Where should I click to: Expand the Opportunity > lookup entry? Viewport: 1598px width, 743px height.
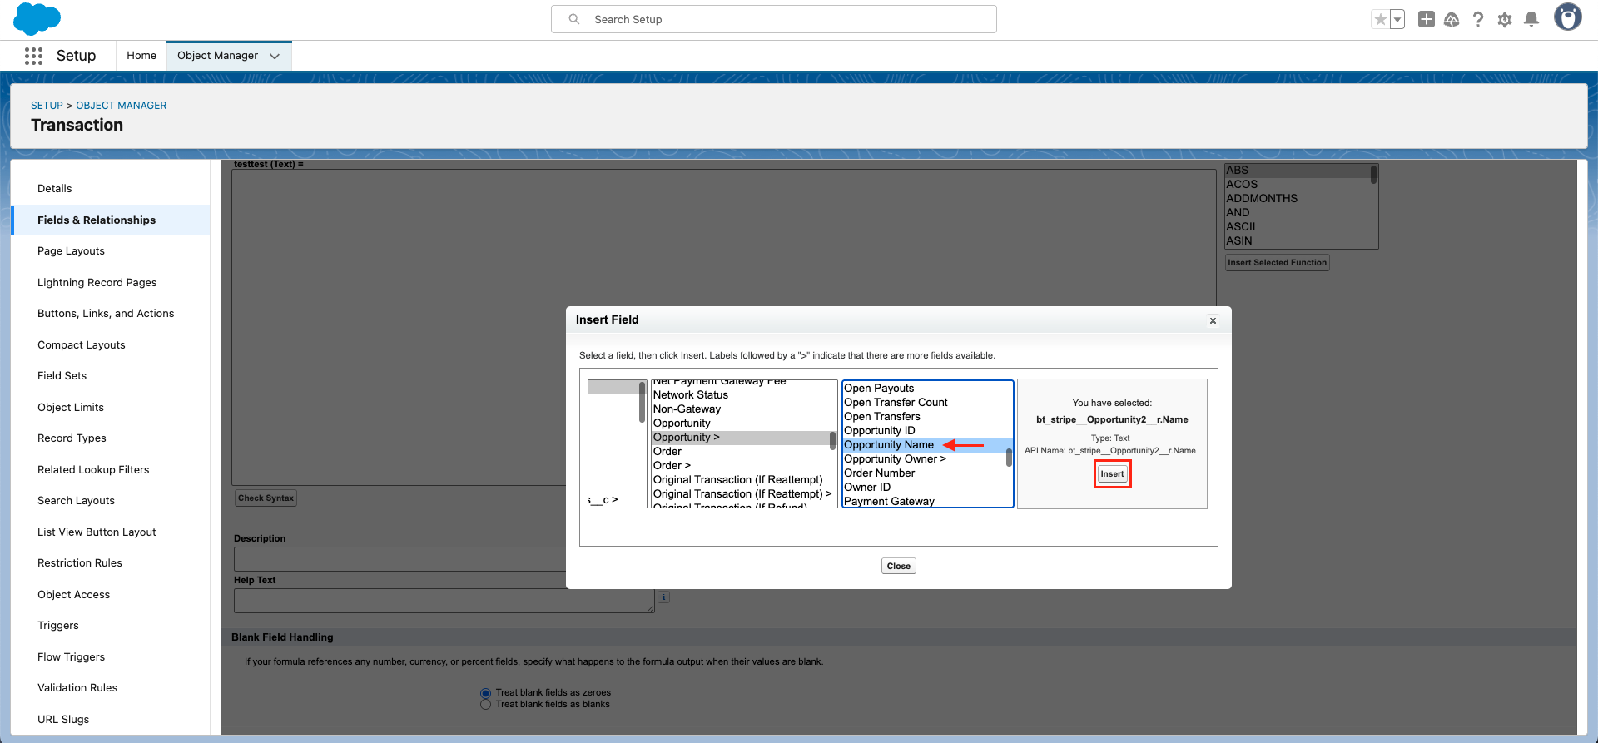[x=741, y=438]
